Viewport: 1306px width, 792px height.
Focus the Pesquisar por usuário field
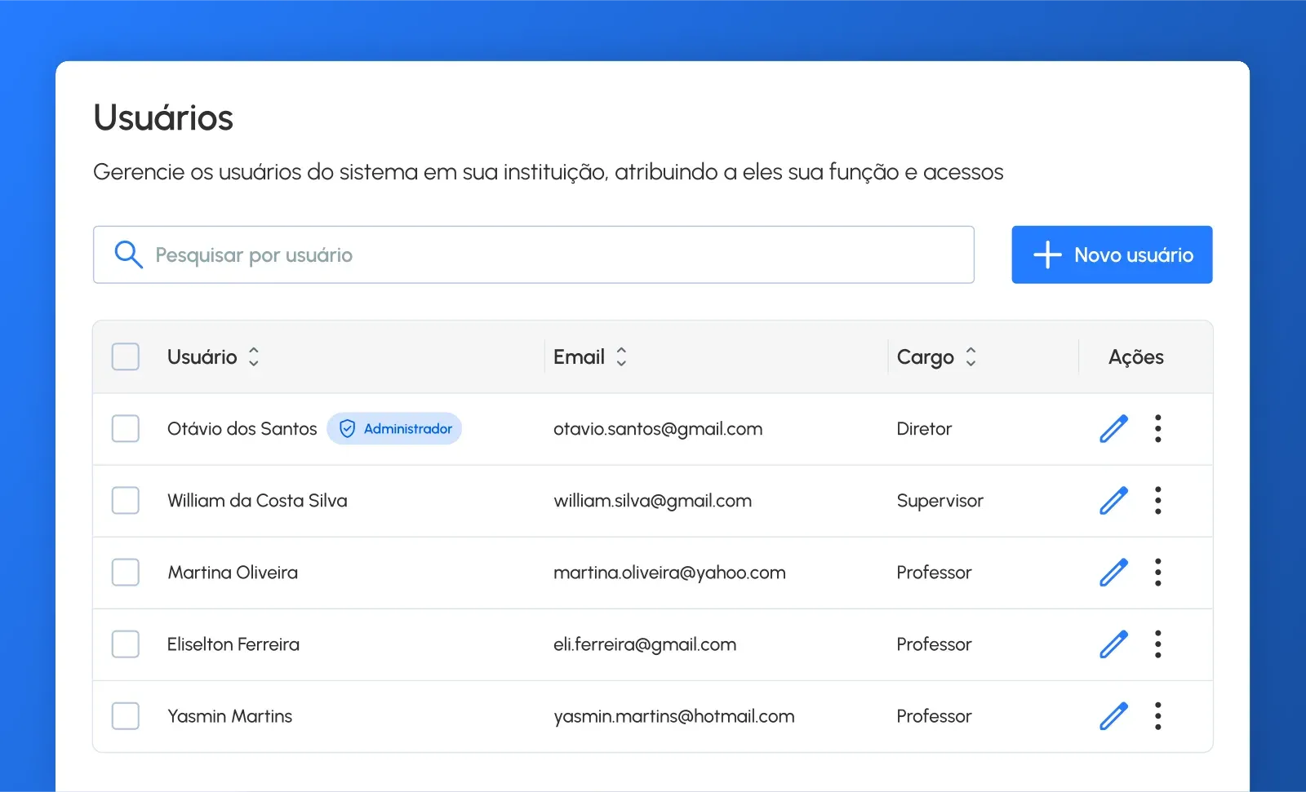pos(534,254)
